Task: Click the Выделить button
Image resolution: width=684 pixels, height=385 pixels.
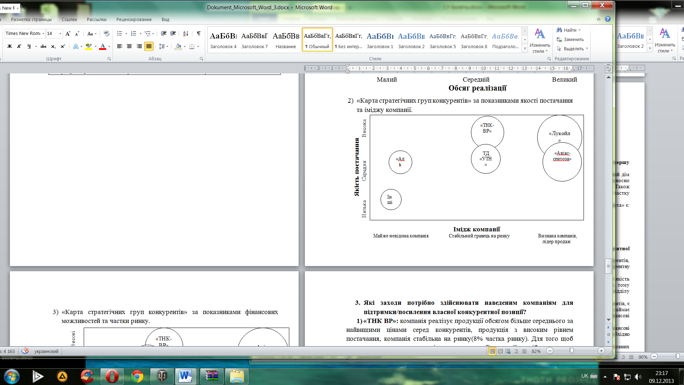Action: click(x=572, y=49)
